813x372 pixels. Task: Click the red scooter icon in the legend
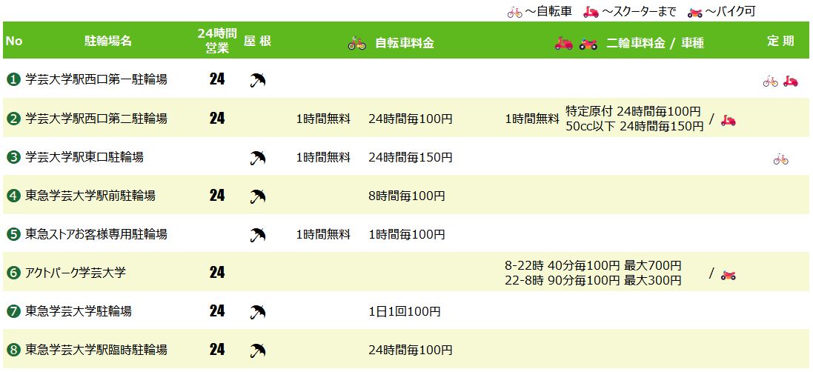(x=591, y=13)
